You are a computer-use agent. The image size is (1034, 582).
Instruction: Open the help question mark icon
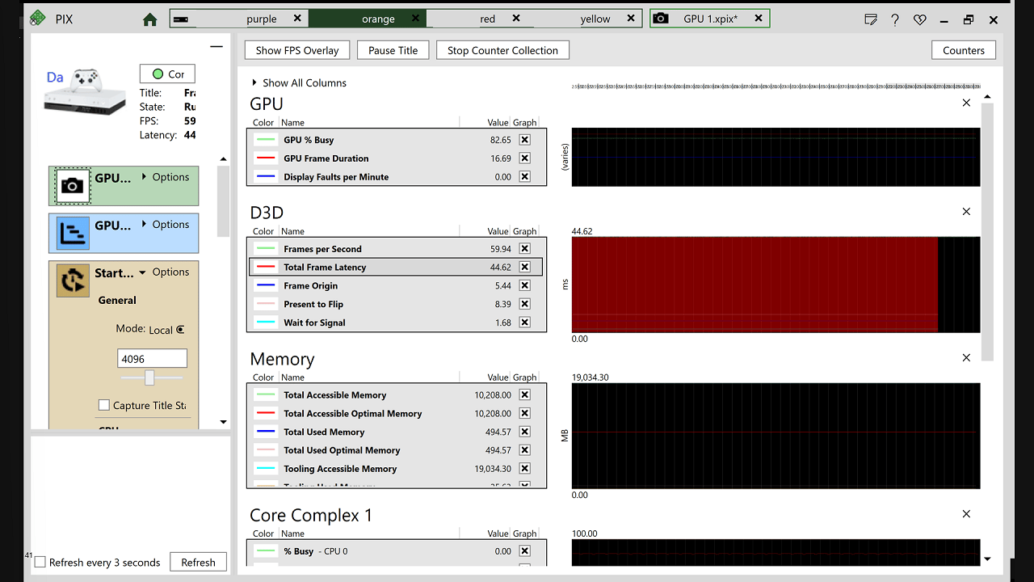click(x=895, y=19)
